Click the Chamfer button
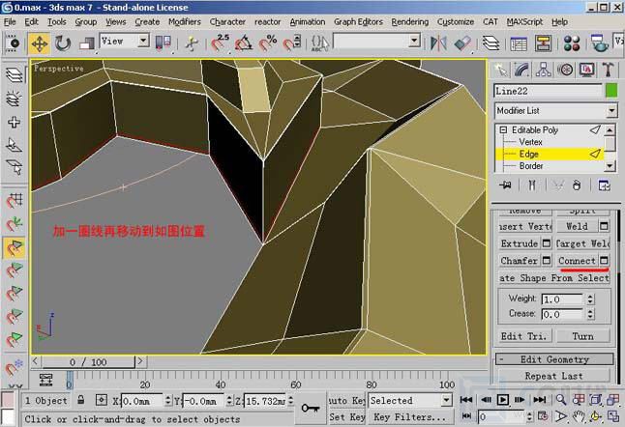The image size is (625, 427). tap(520, 260)
